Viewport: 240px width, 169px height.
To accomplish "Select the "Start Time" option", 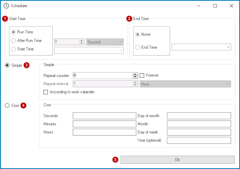I will click(13, 49).
